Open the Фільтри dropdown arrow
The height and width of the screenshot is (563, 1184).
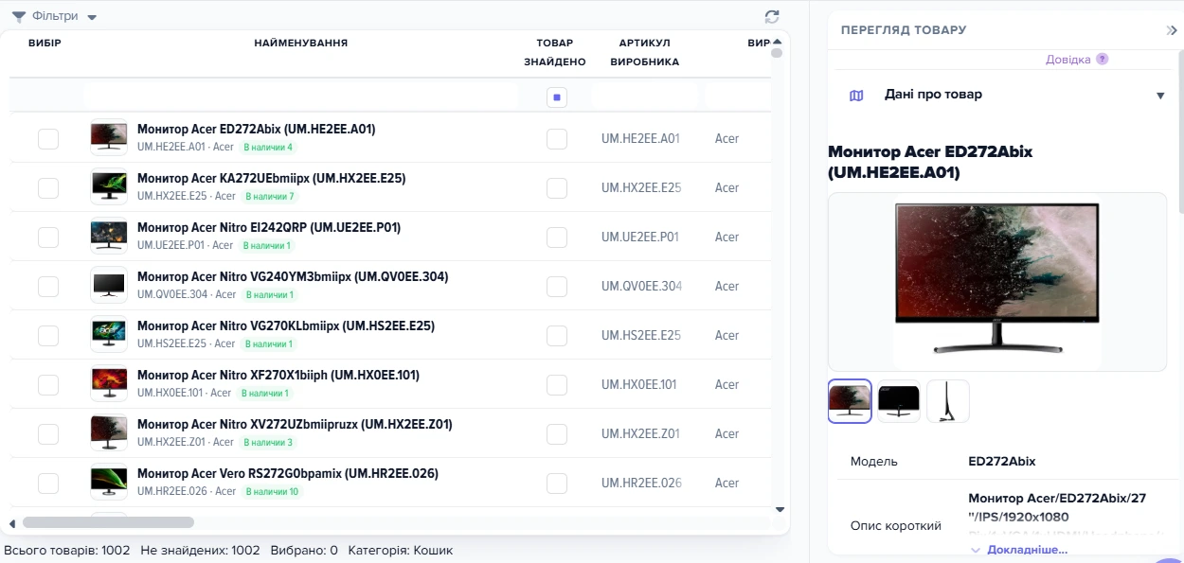coord(92,18)
